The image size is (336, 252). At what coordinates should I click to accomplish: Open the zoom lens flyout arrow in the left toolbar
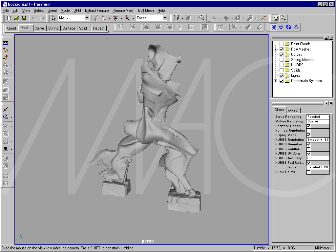pyautogui.click(x=11, y=117)
